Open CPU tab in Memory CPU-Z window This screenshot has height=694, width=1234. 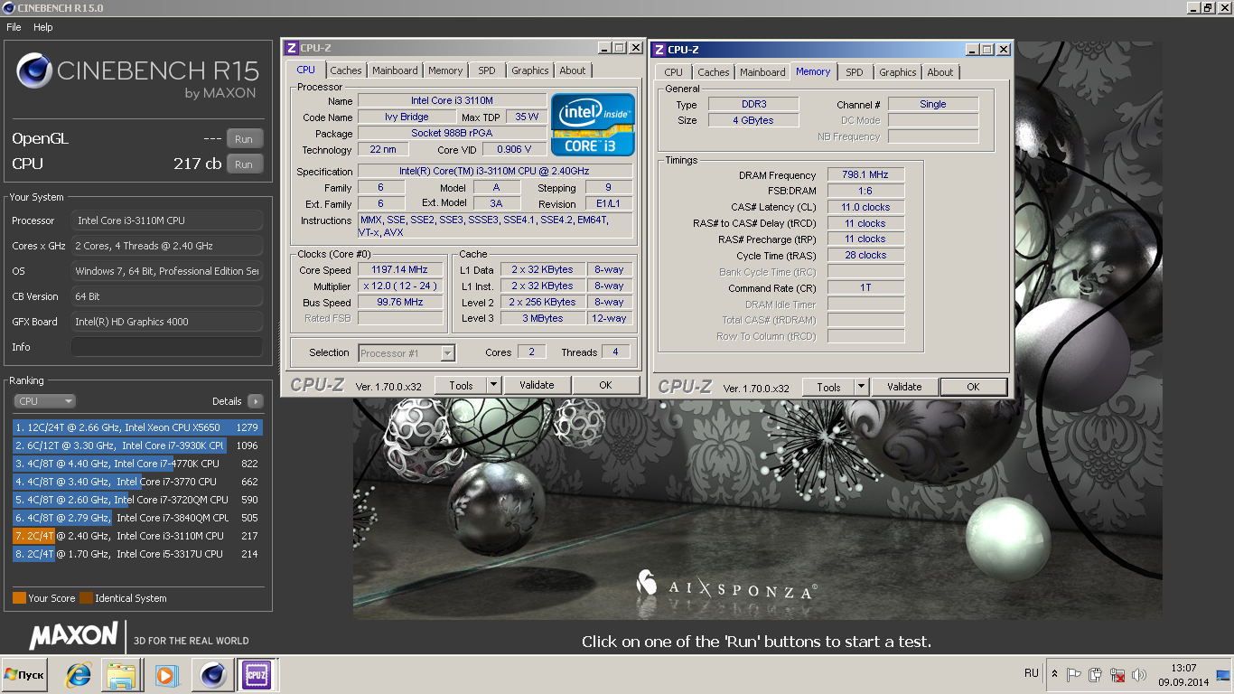(674, 72)
